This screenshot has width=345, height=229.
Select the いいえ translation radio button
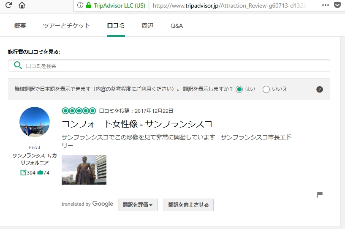(x=266, y=89)
